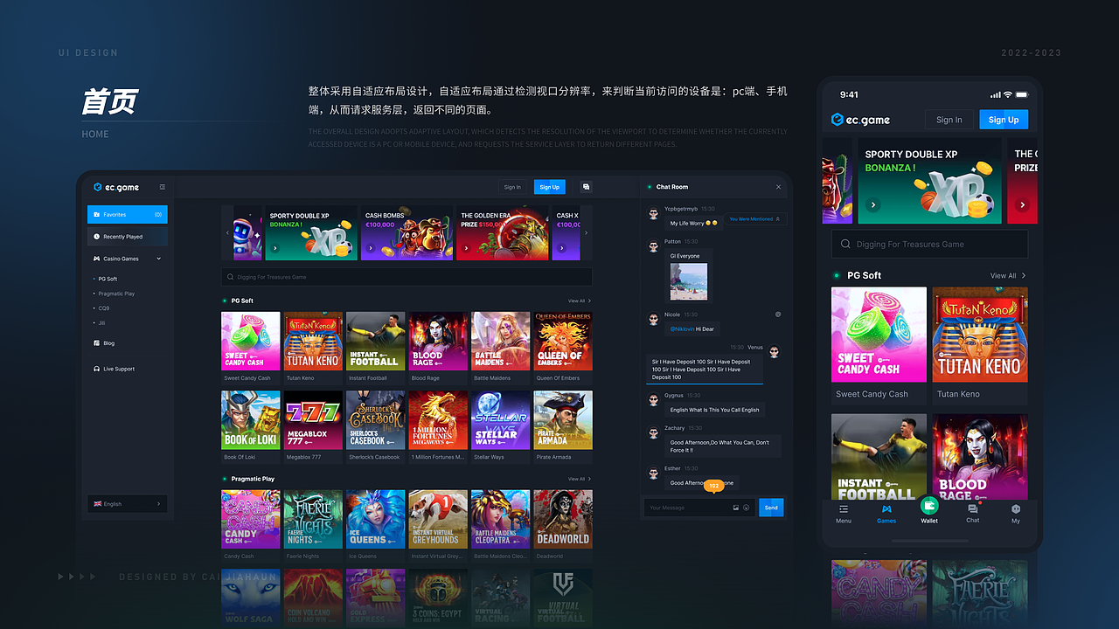Expand View All for Pragmatic Play games
The image size is (1119, 629).
[578, 479]
